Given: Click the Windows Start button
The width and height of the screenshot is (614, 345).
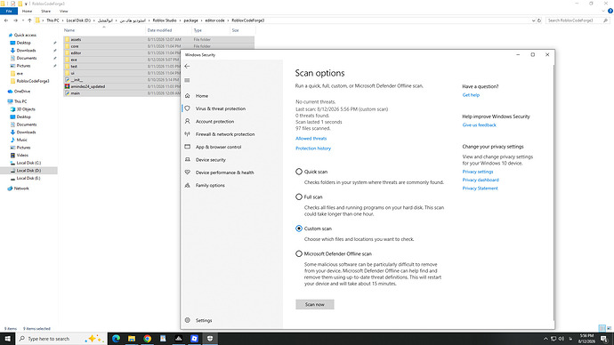Looking at the screenshot, I should click(7, 339).
